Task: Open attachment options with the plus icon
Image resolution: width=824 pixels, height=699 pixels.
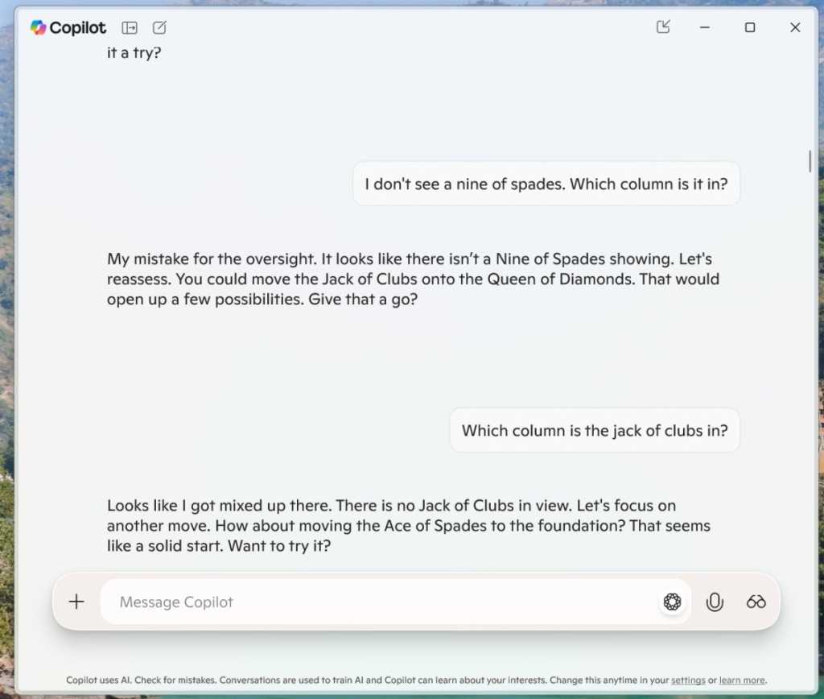Action: point(76,601)
